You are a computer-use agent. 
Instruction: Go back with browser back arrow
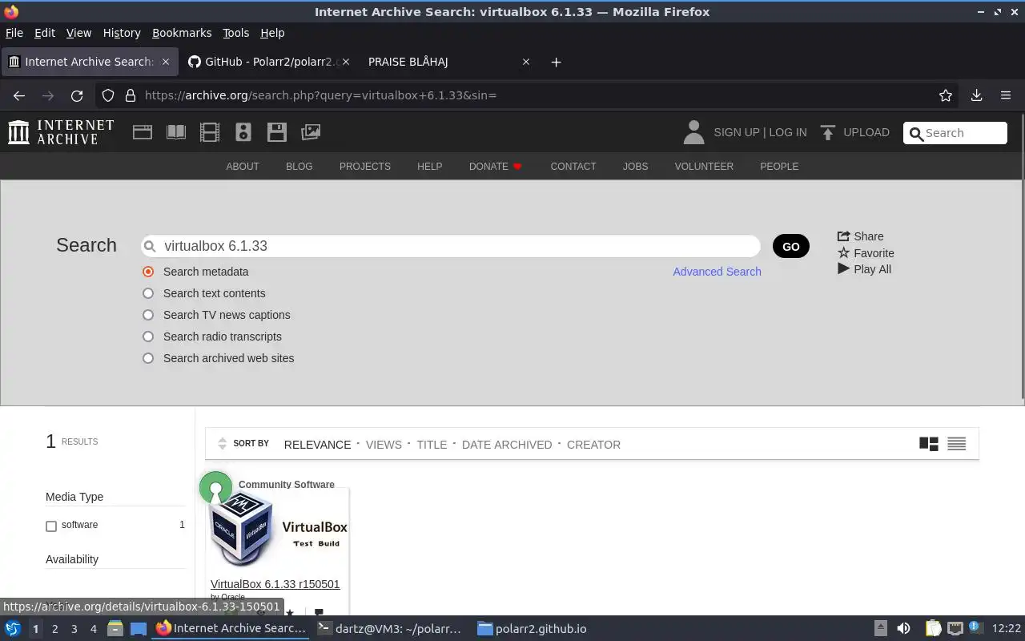pos(19,95)
